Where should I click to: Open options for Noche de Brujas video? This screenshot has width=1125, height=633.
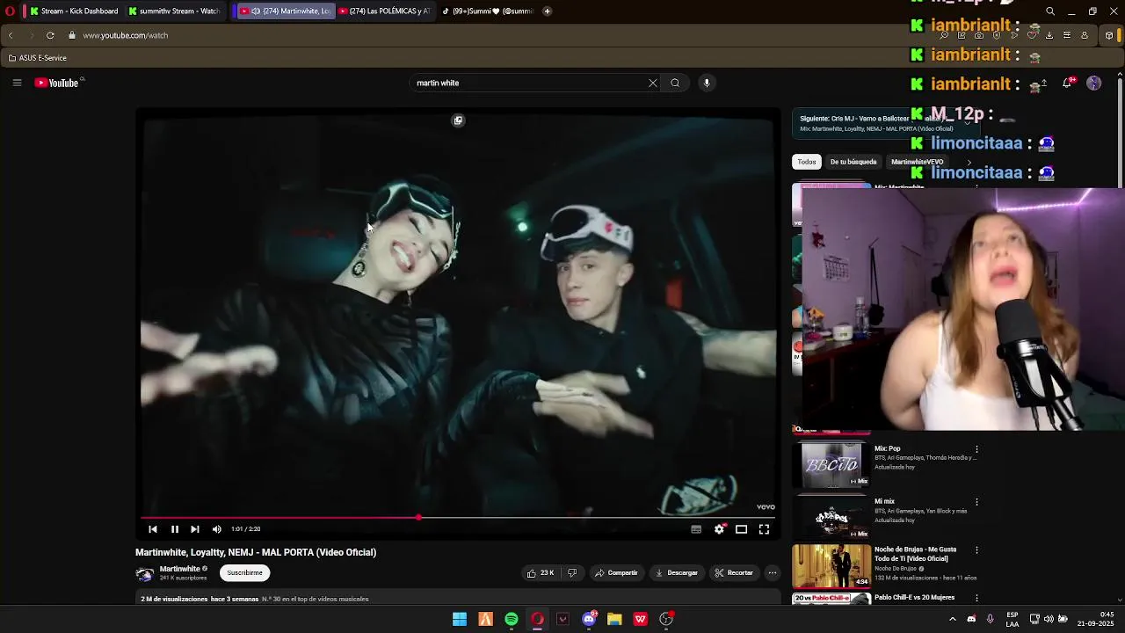pyautogui.click(x=976, y=550)
